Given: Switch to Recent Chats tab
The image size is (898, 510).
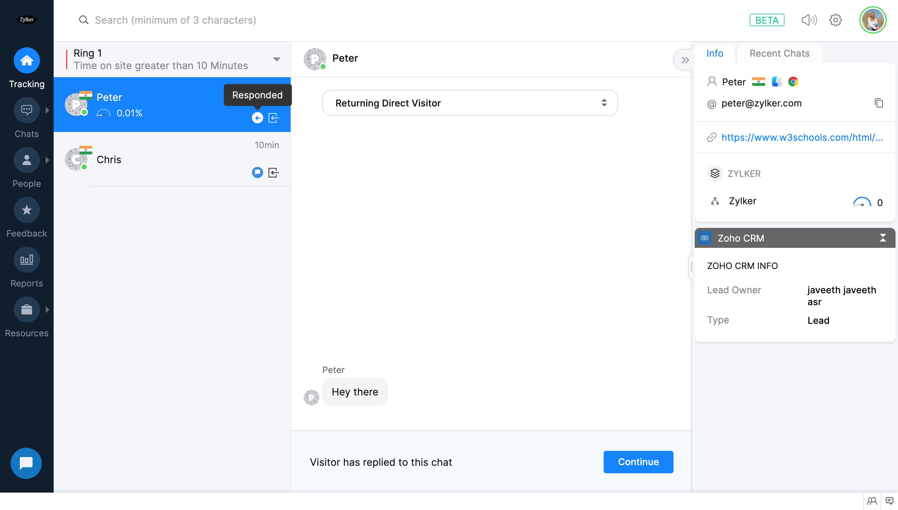Looking at the screenshot, I should coord(779,53).
